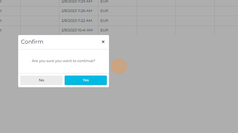Click the Yes button to confirm
The width and height of the screenshot is (238, 133).
(85, 80)
